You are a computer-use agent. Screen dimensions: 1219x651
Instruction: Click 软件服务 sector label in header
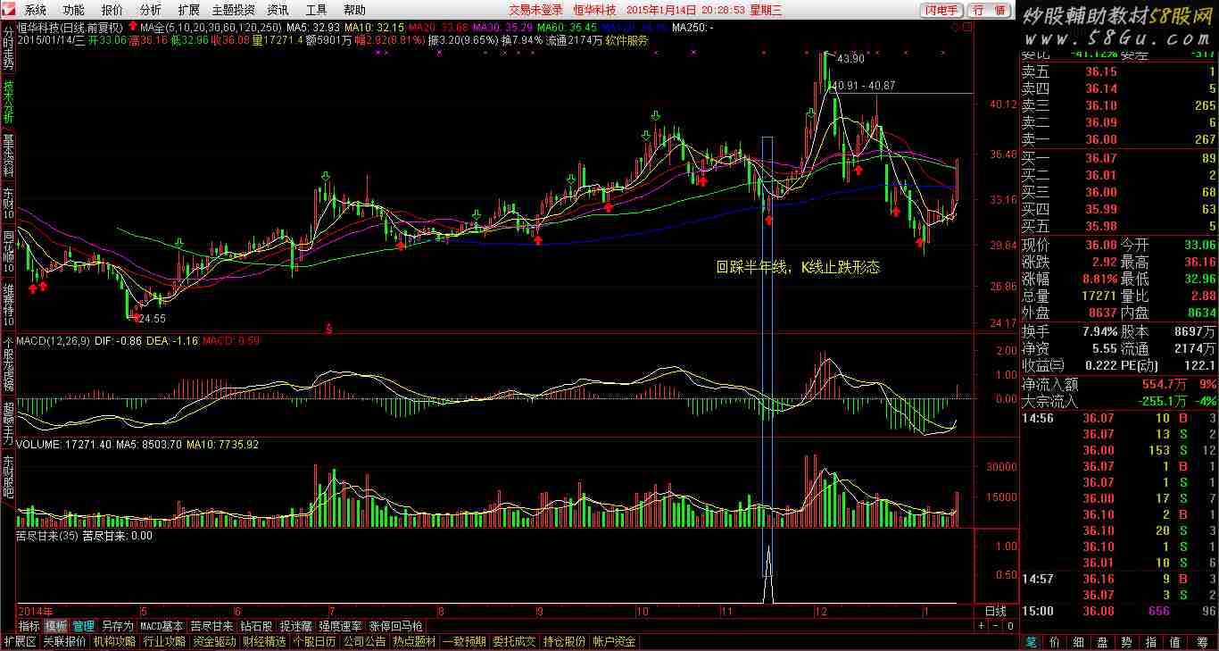coord(626,40)
